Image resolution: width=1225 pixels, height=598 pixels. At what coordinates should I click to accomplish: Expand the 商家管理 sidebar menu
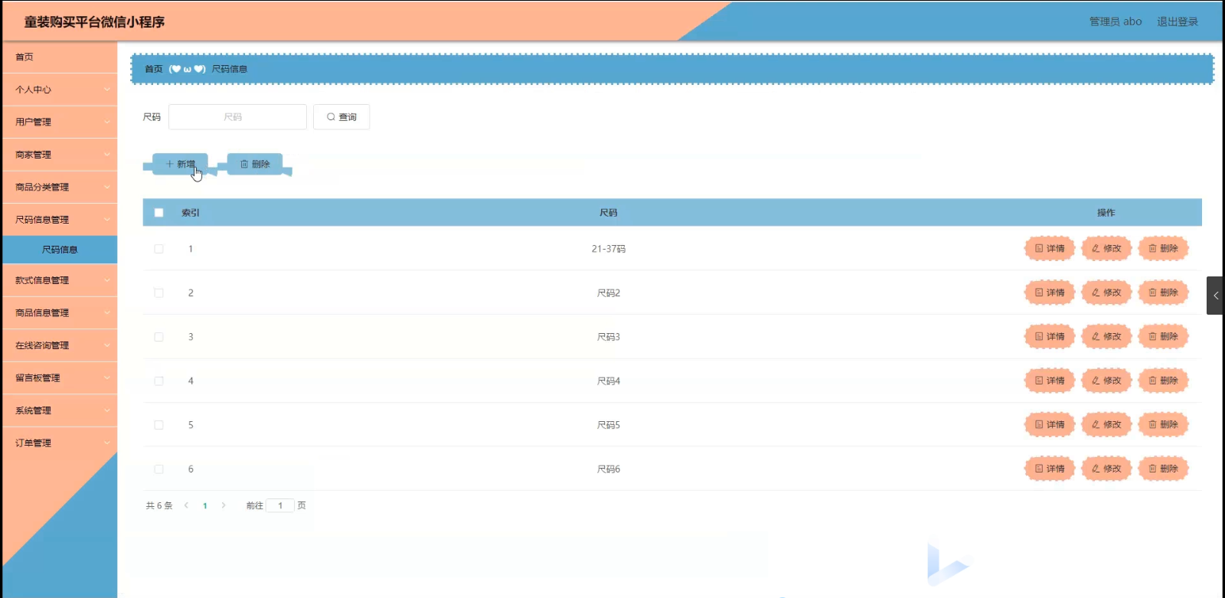click(60, 155)
